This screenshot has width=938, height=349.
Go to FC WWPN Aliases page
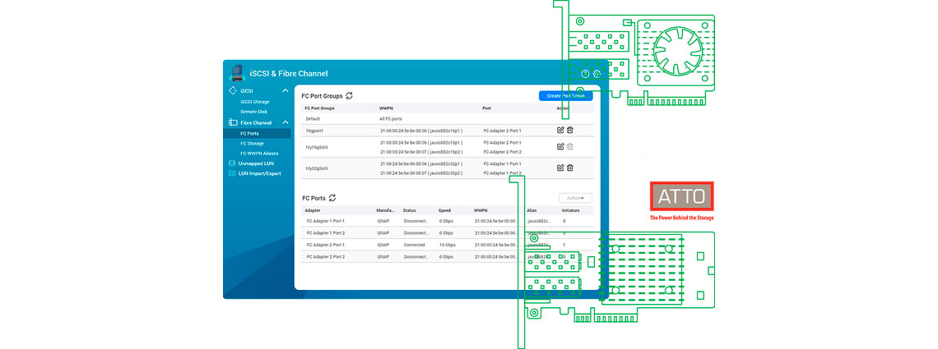coord(259,154)
